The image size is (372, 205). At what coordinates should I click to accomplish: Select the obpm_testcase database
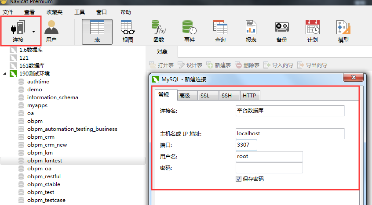pyautogui.click(x=46, y=200)
